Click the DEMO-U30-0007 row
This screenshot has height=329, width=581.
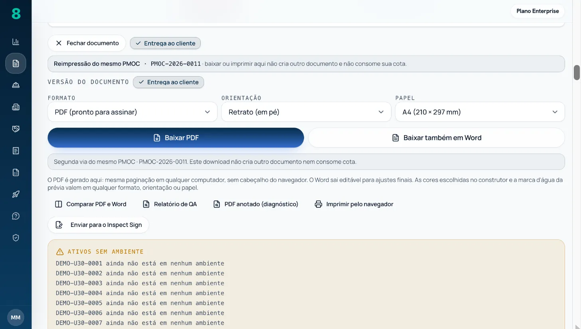[140, 323]
